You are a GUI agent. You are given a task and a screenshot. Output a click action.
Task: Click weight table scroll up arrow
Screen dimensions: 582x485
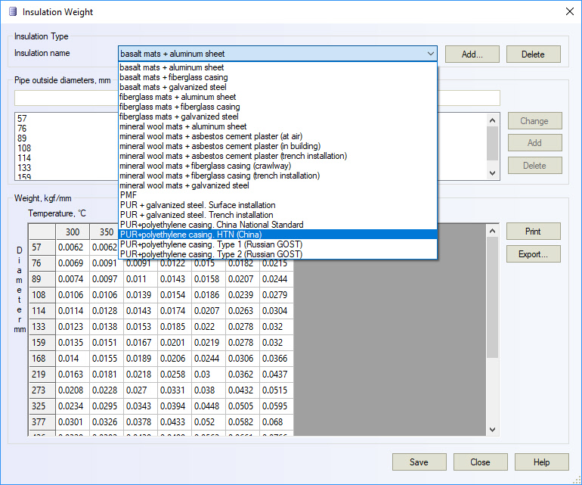coord(493,231)
